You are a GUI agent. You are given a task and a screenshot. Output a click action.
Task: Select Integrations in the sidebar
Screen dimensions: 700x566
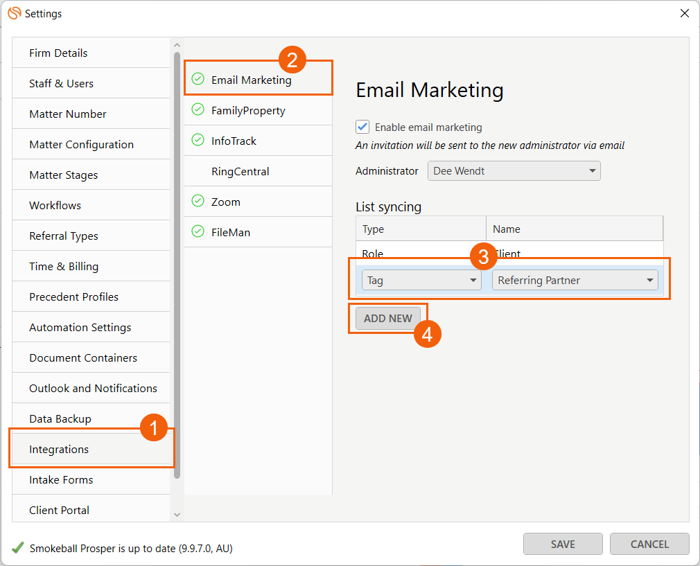pos(91,449)
